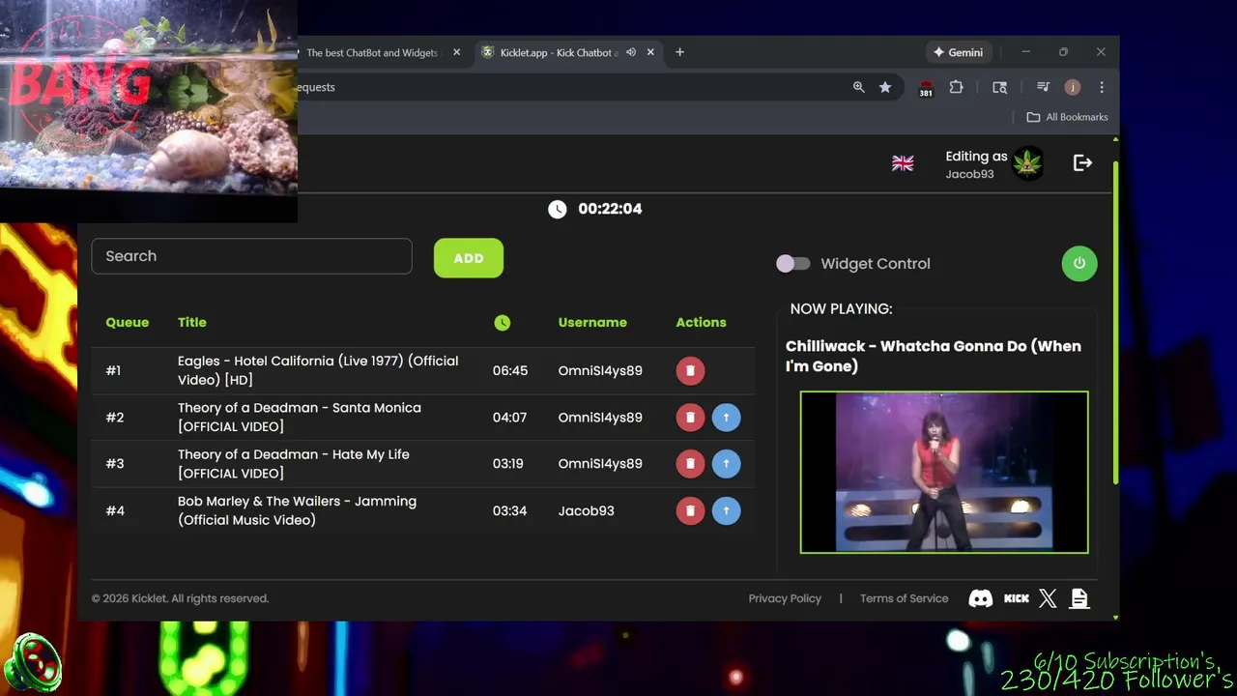Click the Jacob93 username in row #4

pos(586,510)
